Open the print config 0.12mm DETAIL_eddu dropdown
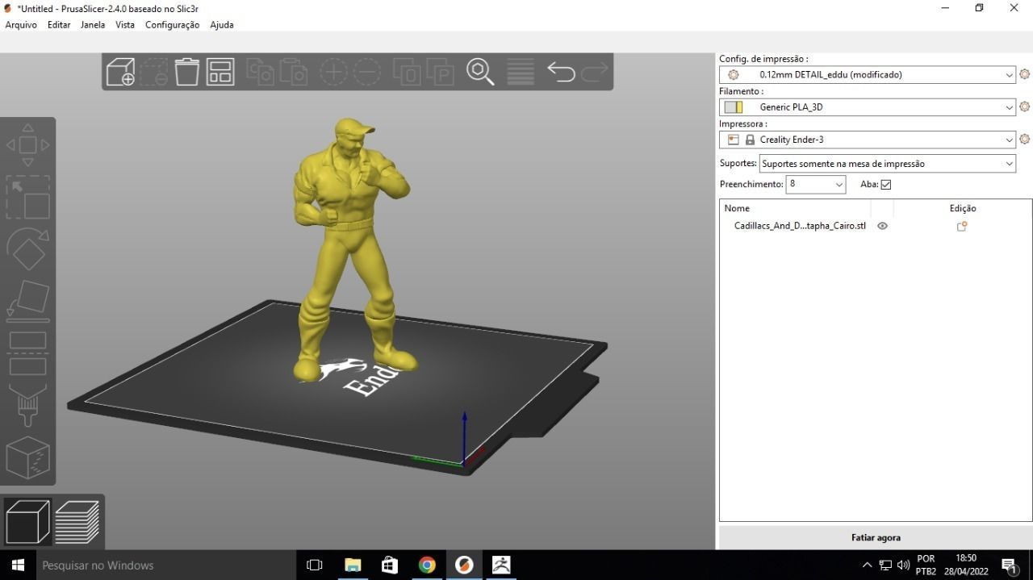This screenshot has height=580, width=1033. (868, 74)
